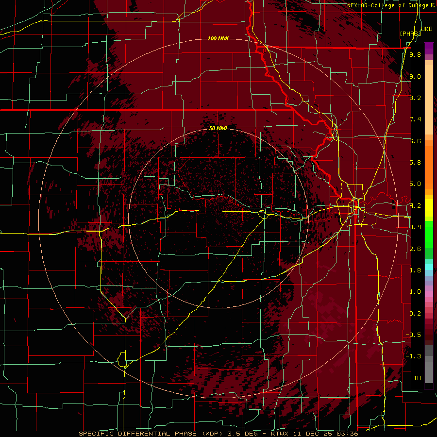The height and width of the screenshot is (437, 437).
Task: Click the -0.5 scale value
Action: 413,335
